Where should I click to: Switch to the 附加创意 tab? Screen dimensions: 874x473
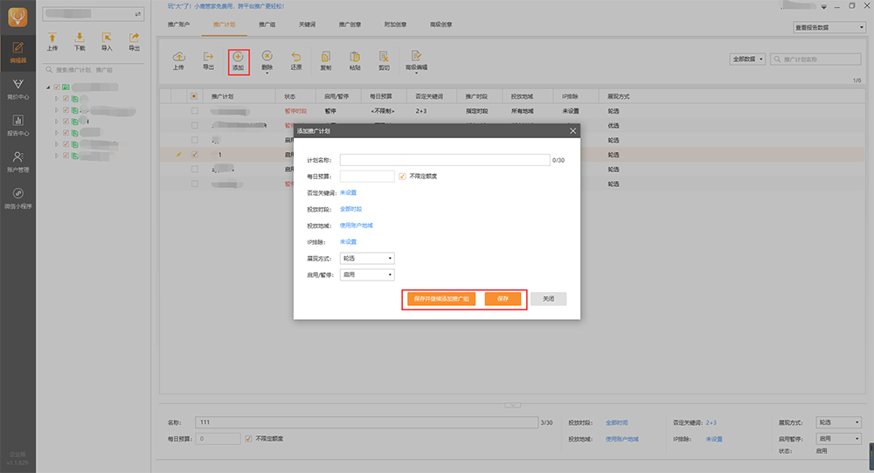(x=395, y=24)
